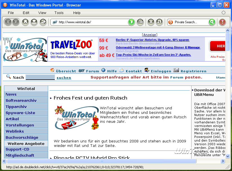232x171 pixels.
Task: Click the Nach site search text box
Action: [40, 77]
